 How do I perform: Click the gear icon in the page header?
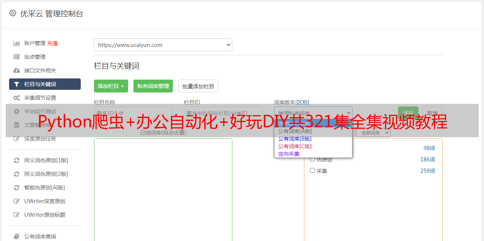click(x=13, y=13)
